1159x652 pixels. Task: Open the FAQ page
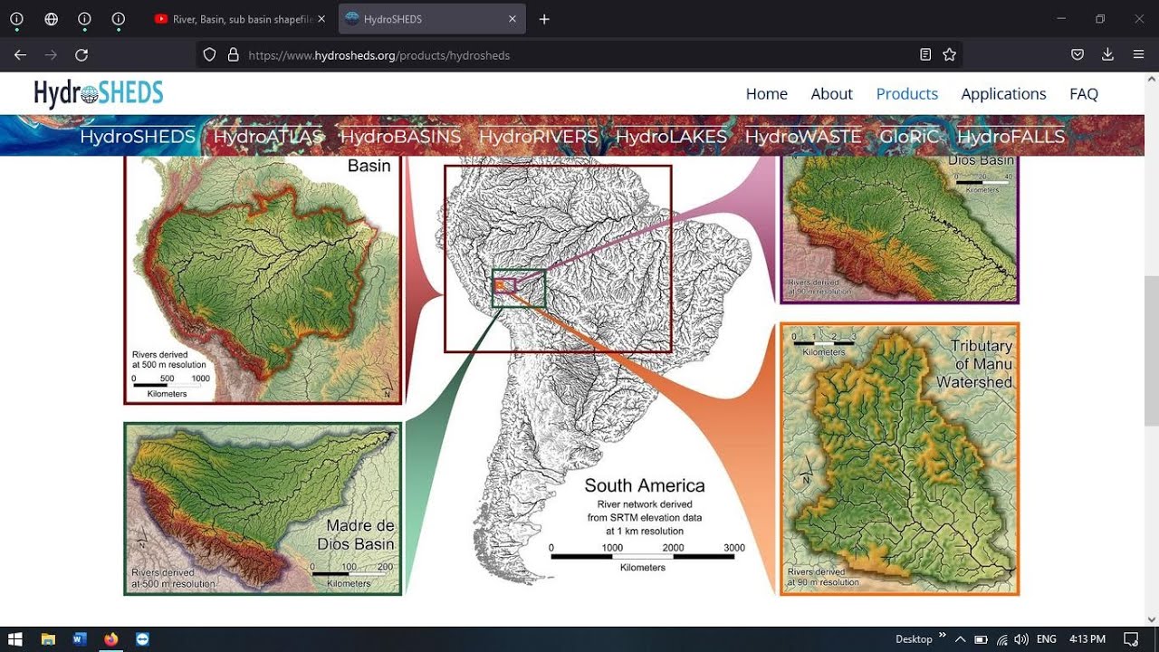point(1084,94)
